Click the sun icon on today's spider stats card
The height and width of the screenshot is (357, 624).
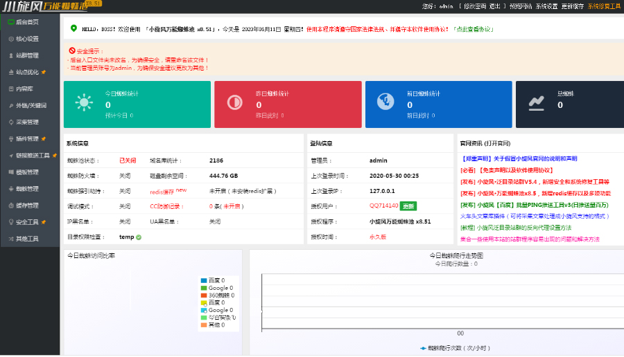[84, 103]
